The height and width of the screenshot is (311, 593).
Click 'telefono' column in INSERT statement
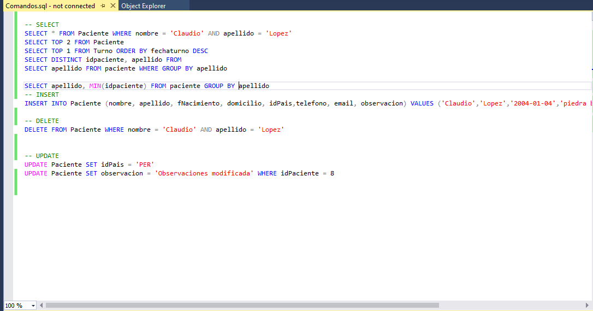click(x=311, y=103)
